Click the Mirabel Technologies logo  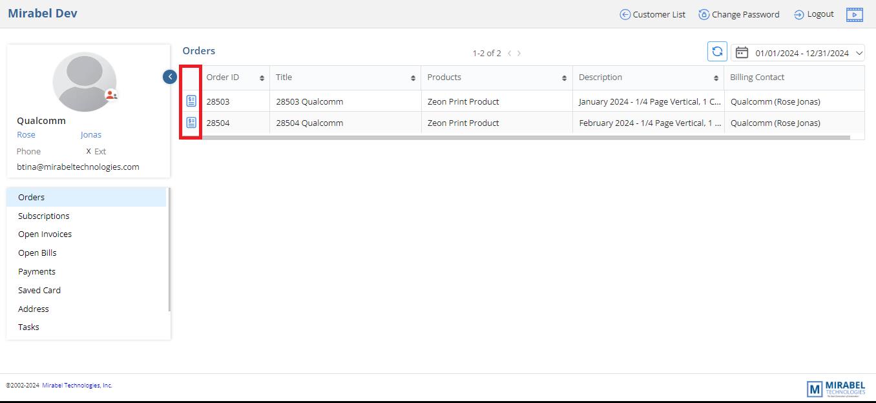point(836,388)
